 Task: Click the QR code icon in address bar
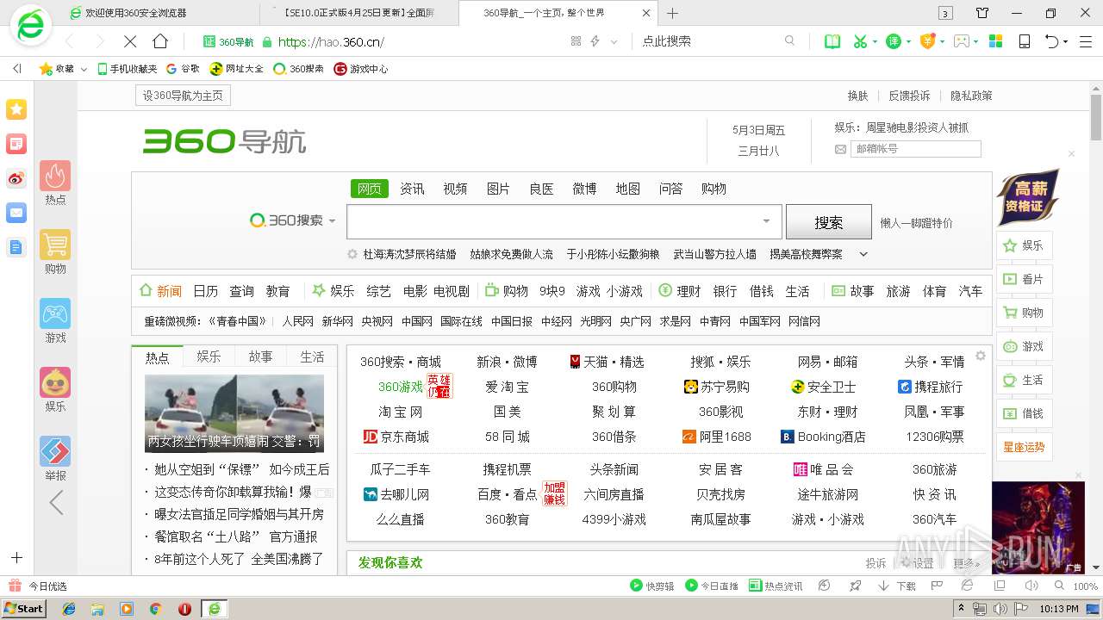pyautogui.click(x=576, y=41)
